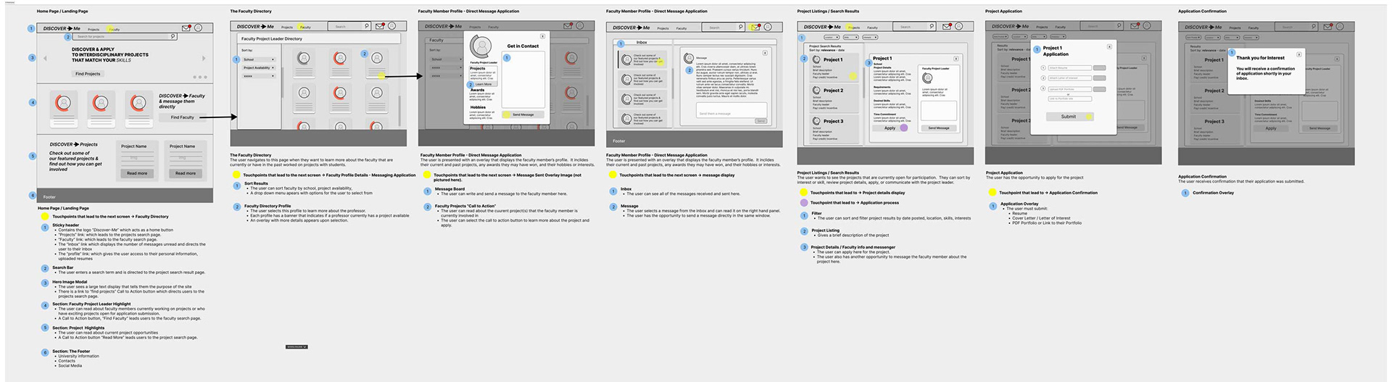Click the Projects nav link in Faculty Directory header

pos(287,28)
